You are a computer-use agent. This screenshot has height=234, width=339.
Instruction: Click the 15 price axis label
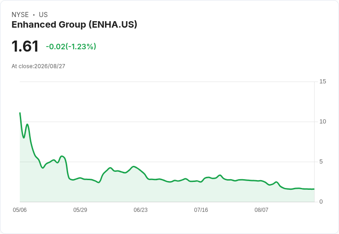(322, 82)
